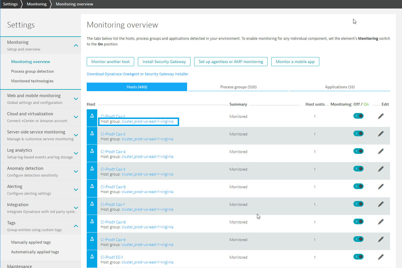The image size is (402, 268).
Task: Switch to the Hosts (480) tab
Action: 137,87
